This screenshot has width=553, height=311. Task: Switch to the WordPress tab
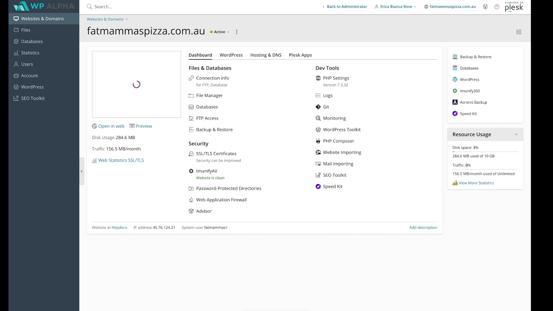(231, 55)
